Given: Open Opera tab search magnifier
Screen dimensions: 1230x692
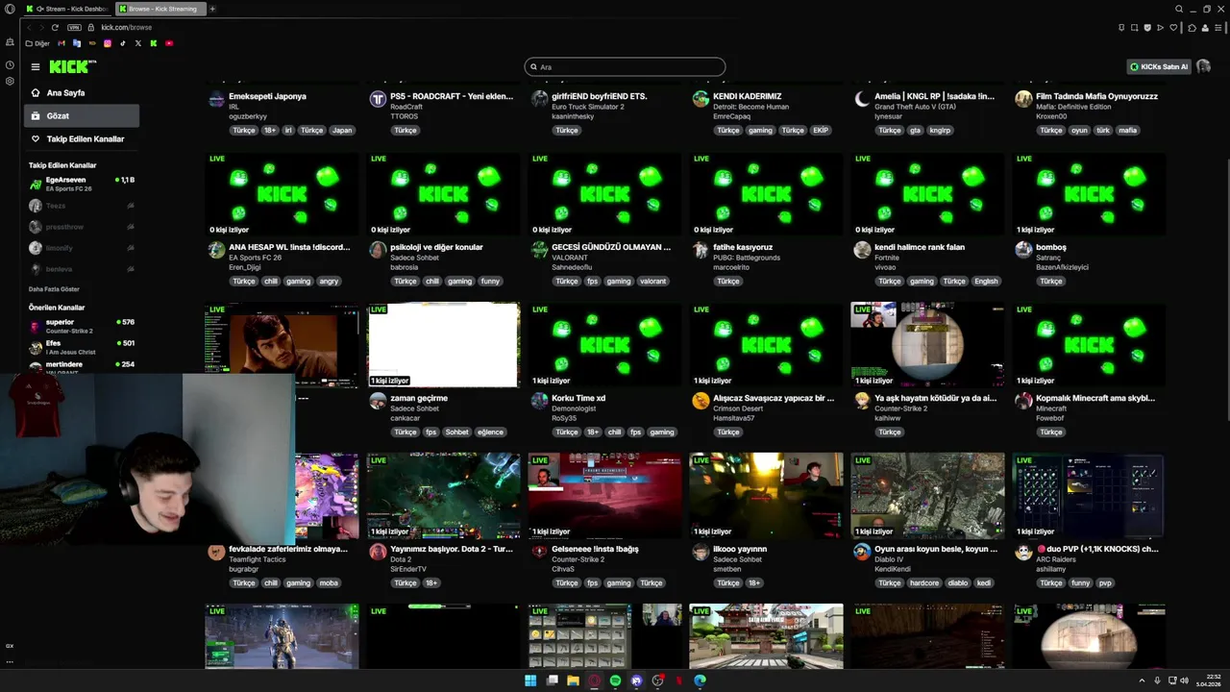Looking at the screenshot, I should coord(1179,9).
